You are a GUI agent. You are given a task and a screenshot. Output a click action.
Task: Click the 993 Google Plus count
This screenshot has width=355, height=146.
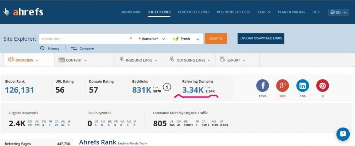(x=282, y=96)
